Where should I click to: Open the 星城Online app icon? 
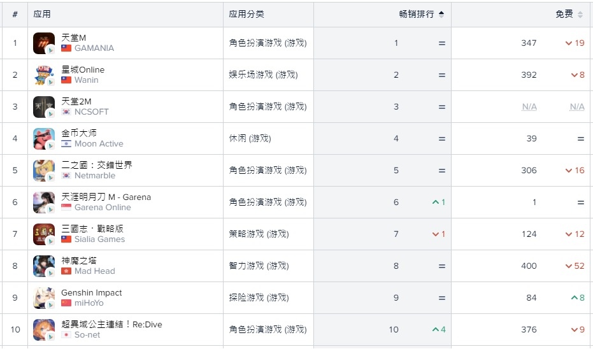pyautogui.click(x=44, y=75)
